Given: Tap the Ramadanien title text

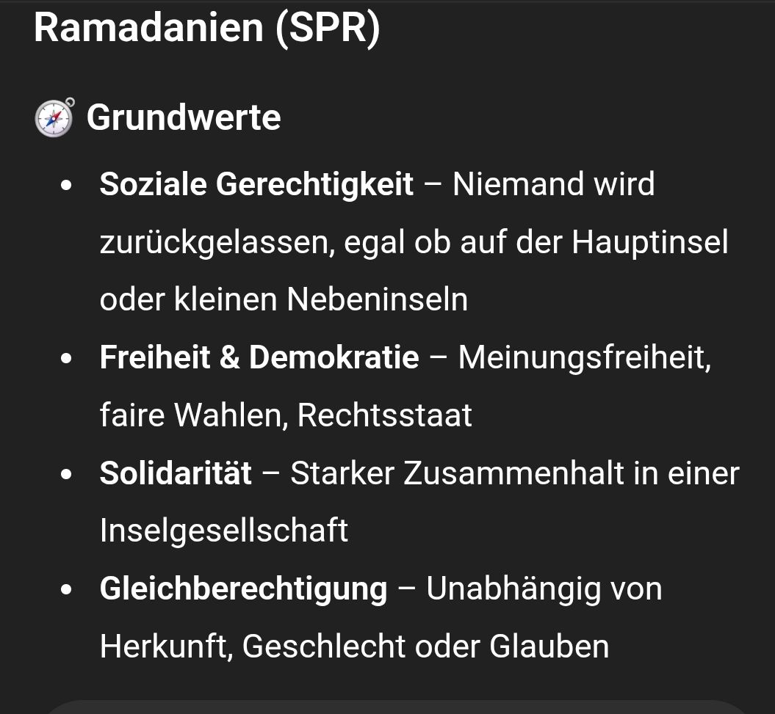Looking at the screenshot, I should 148,28.
